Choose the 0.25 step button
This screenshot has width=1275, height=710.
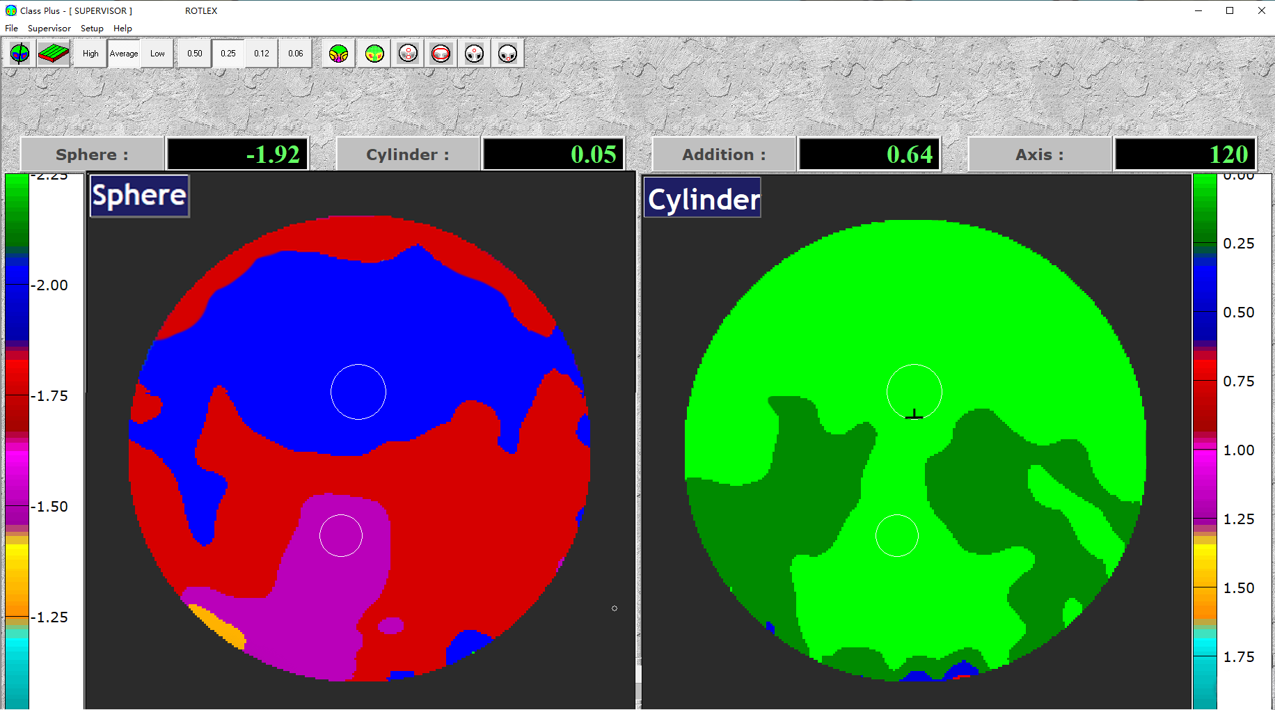tap(228, 54)
